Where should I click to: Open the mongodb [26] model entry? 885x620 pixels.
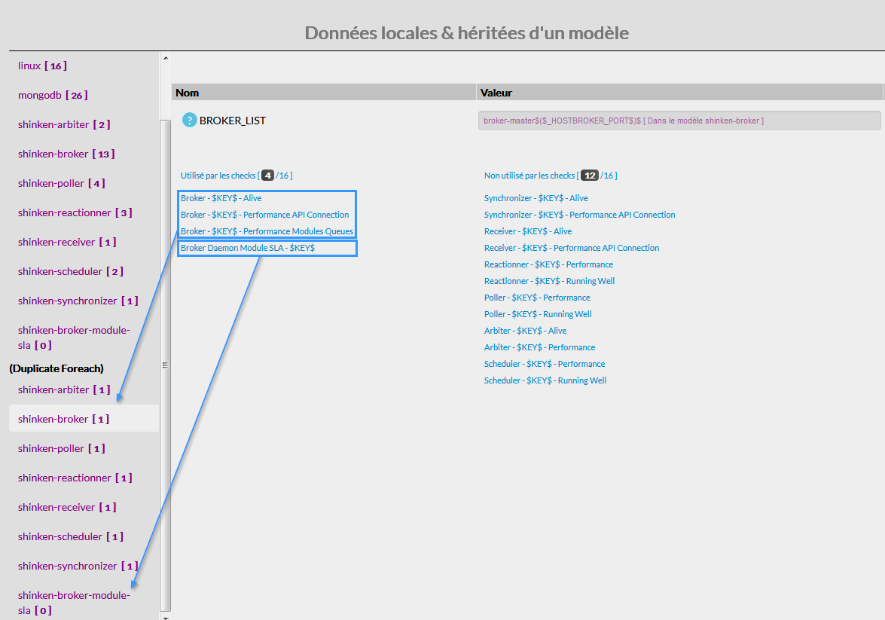click(x=53, y=95)
